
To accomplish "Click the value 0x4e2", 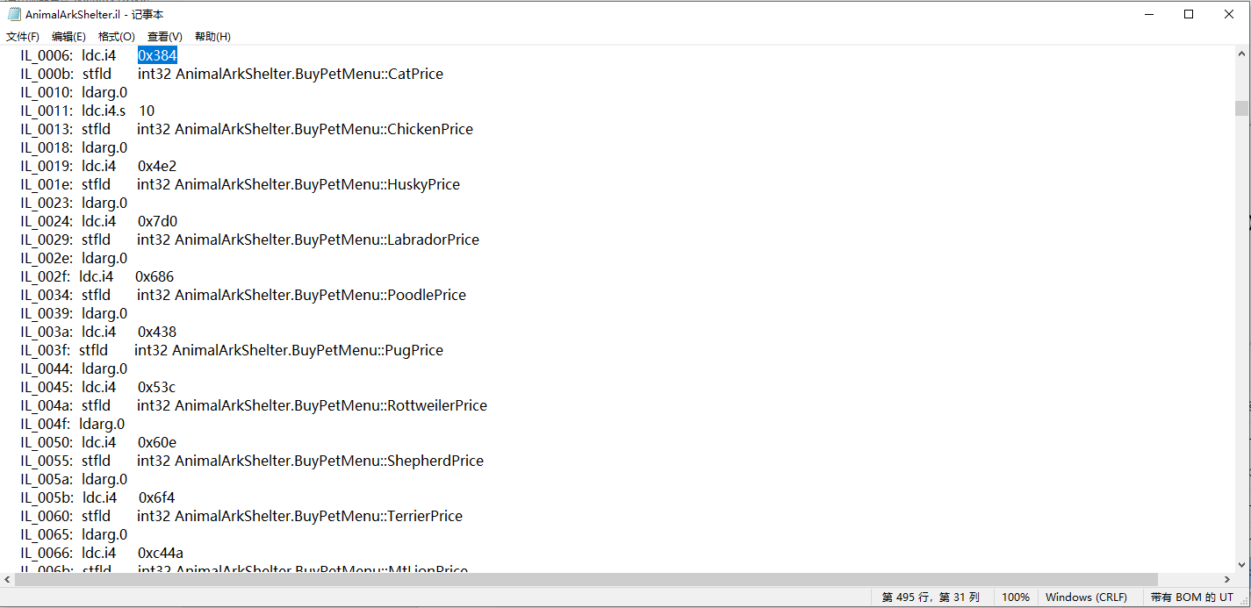I will point(157,166).
